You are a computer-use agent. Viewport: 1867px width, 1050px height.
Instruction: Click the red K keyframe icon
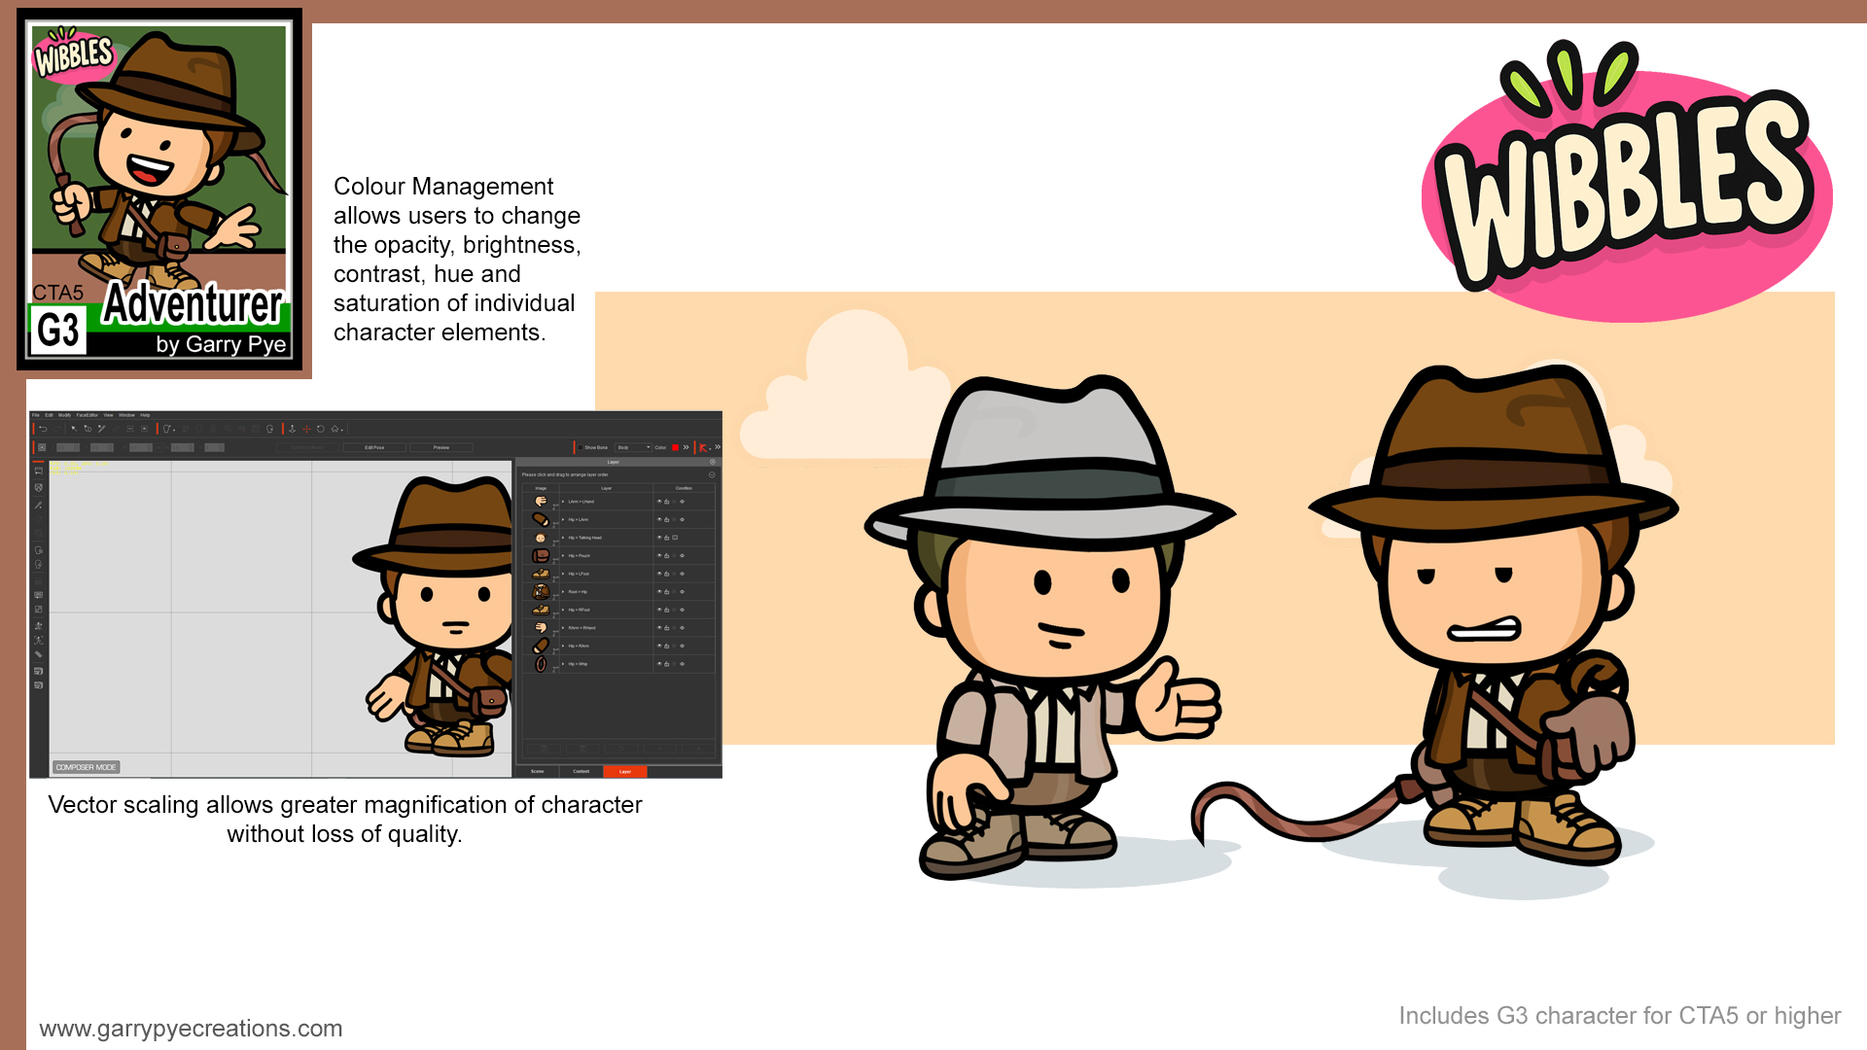tap(703, 448)
